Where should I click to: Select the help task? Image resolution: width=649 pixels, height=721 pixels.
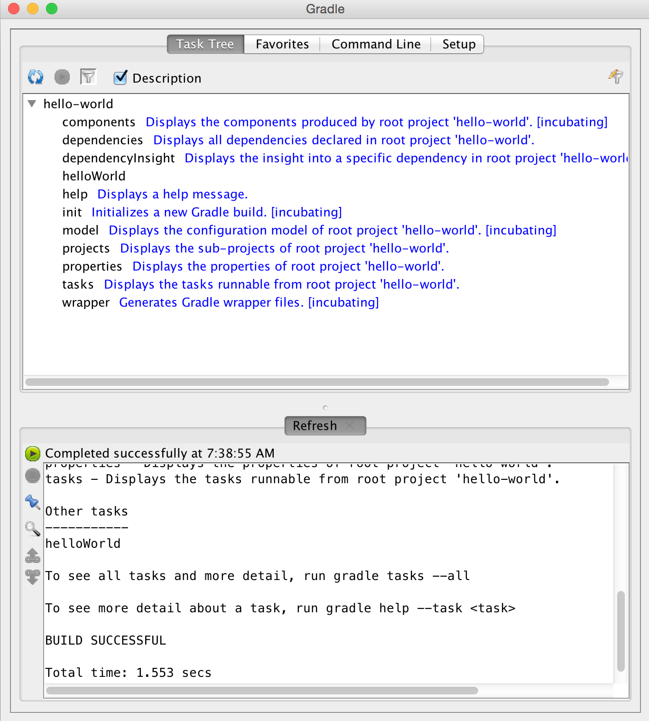point(75,194)
